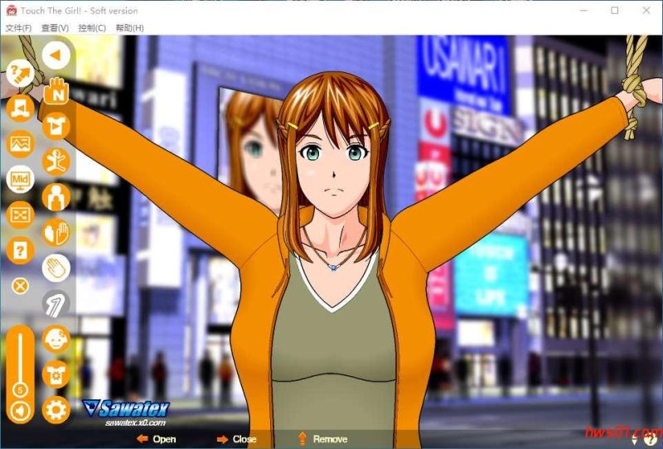Click the person silhouette icon

click(x=56, y=197)
